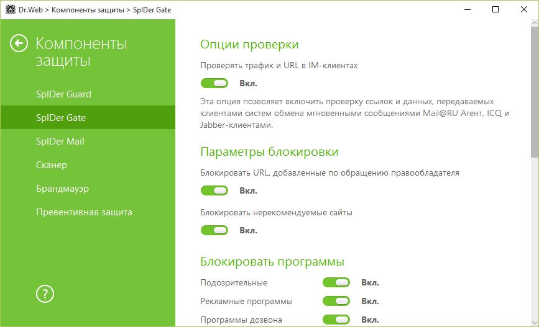The width and height of the screenshot is (539, 327).
Task: Maximize the Dr.Web window
Action: click(x=495, y=9)
